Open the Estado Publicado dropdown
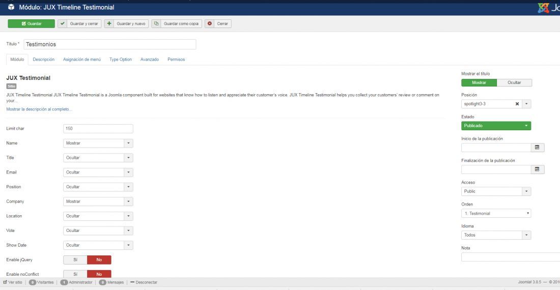The width and height of the screenshot is (560, 290). pyautogui.click(x=496, y=126)
